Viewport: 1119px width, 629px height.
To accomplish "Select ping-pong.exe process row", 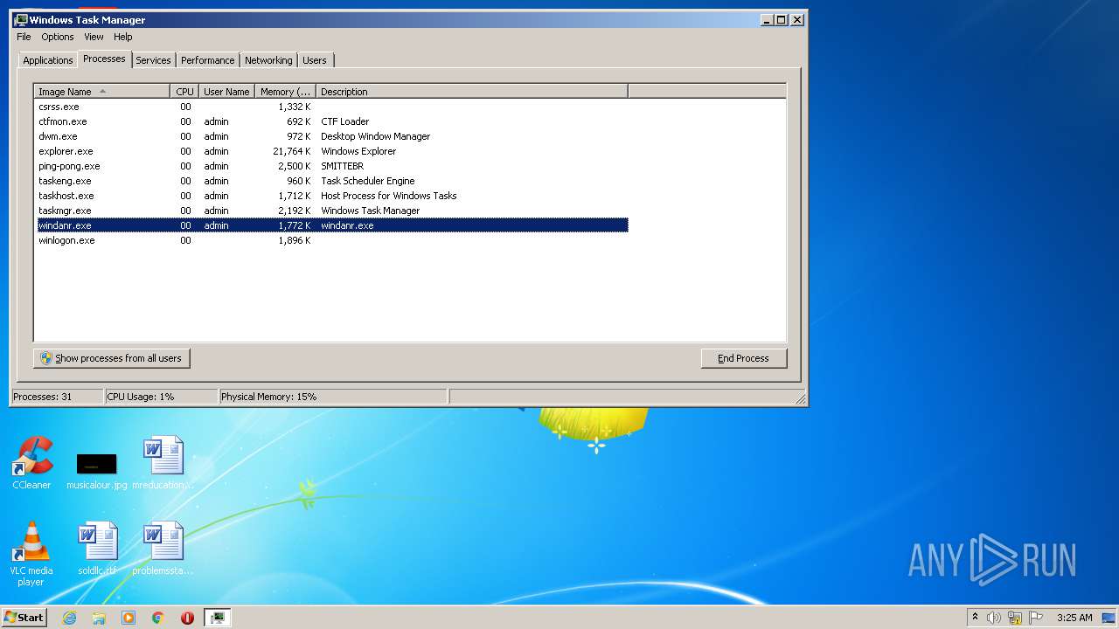I will pos(331,166).
